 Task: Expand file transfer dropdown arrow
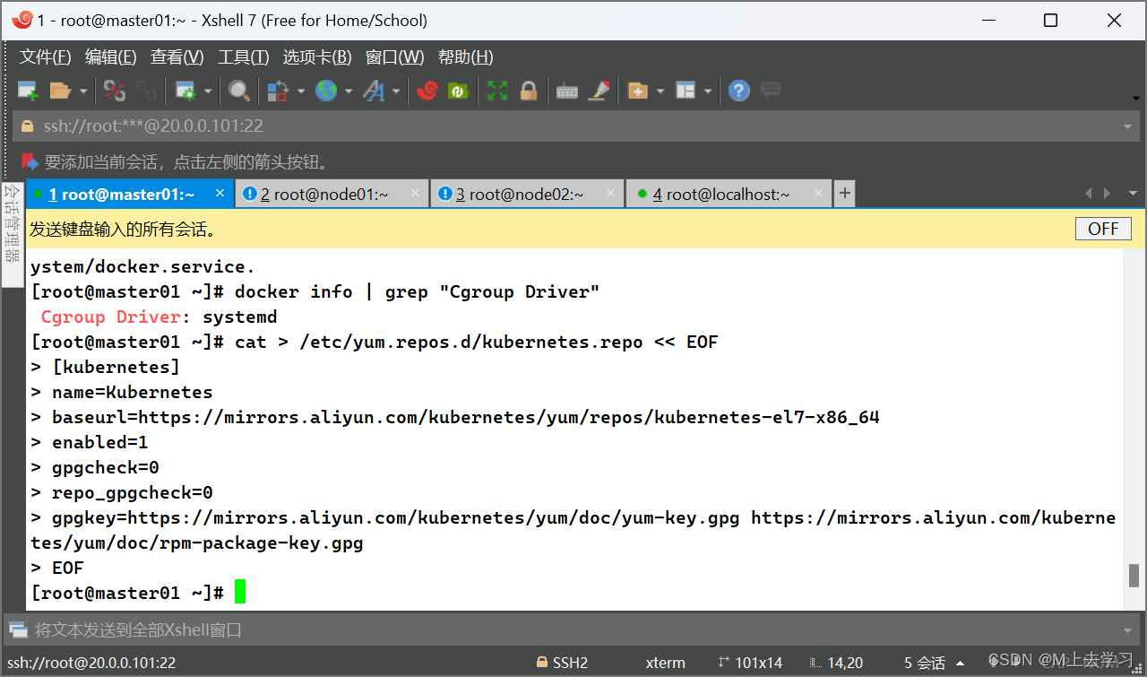click(300, 91)
